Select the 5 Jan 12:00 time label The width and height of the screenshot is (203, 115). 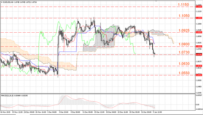pos(157,112)
